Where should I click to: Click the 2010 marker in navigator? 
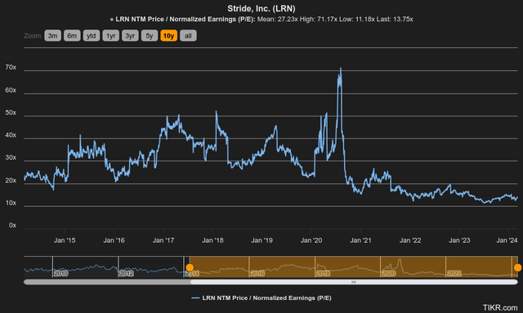[61, 273]
